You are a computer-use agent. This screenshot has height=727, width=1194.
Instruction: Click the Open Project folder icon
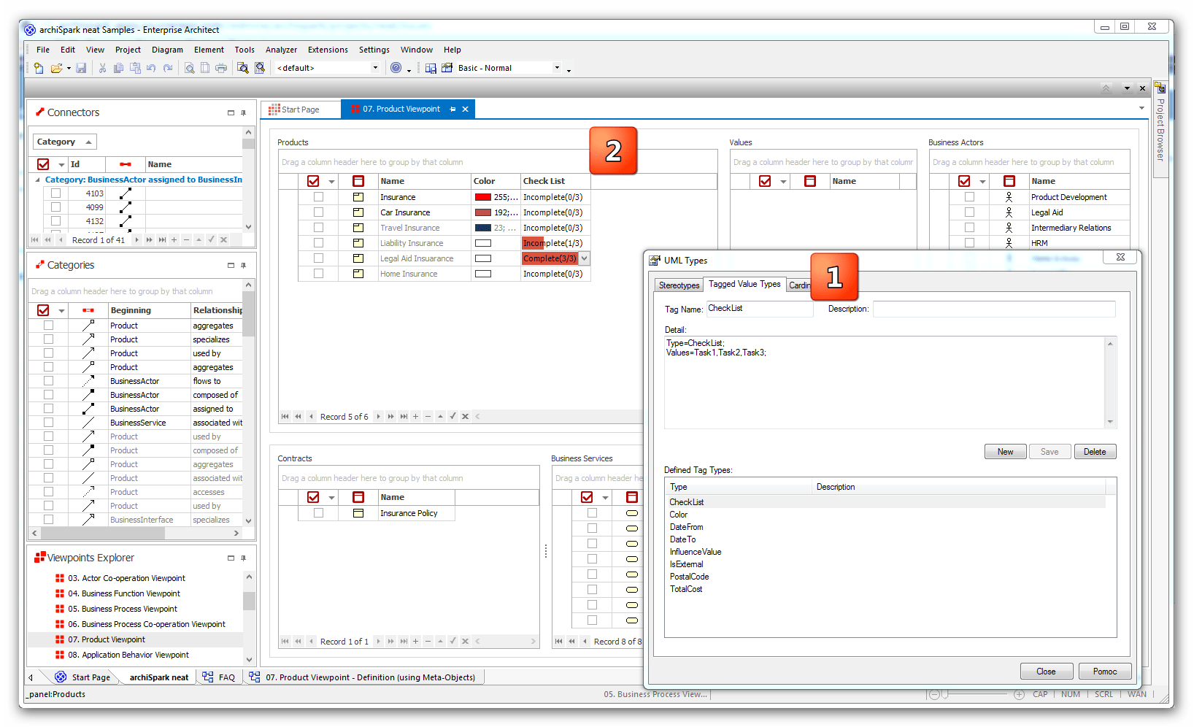click(56, 68)
